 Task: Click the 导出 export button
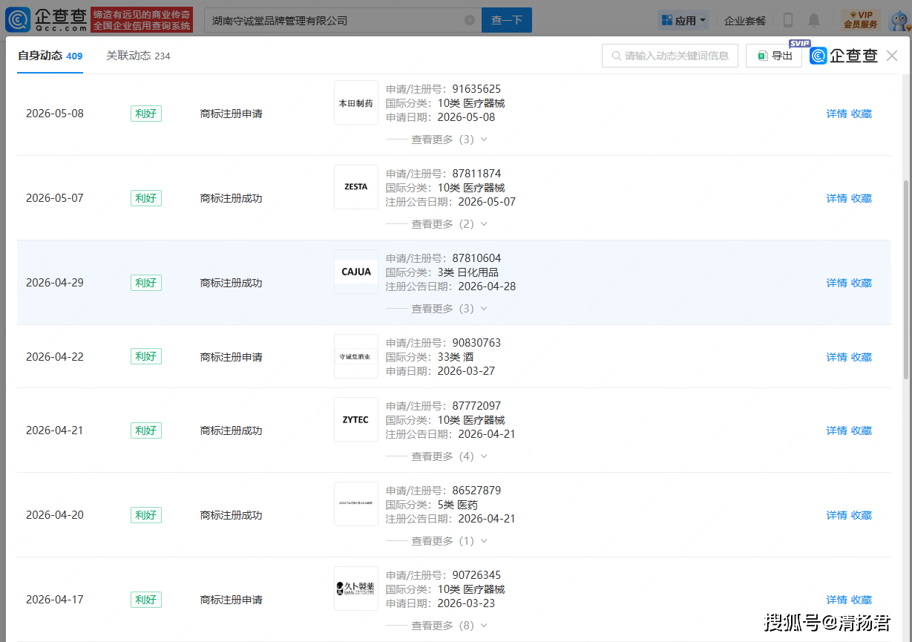click(774, 56)
